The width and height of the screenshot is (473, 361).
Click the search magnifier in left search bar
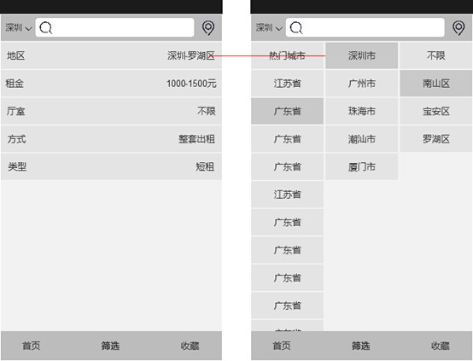46,28
